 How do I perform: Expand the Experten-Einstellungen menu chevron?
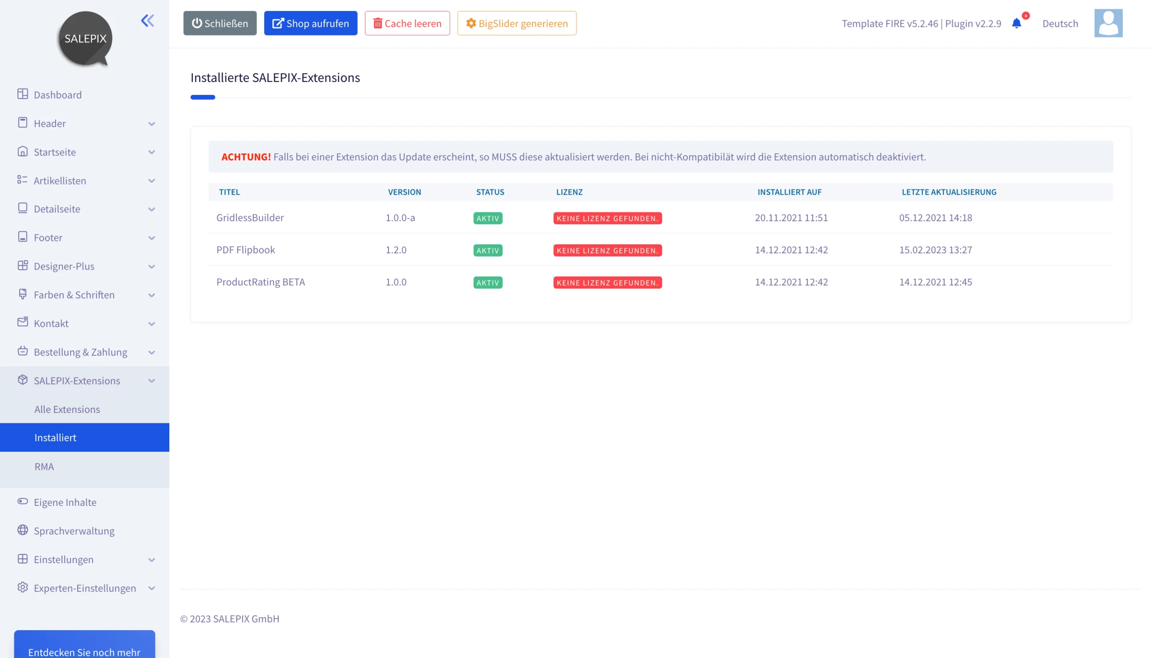(152, 588)
